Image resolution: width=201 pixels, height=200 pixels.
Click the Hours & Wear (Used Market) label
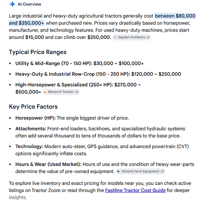[48, 164]
